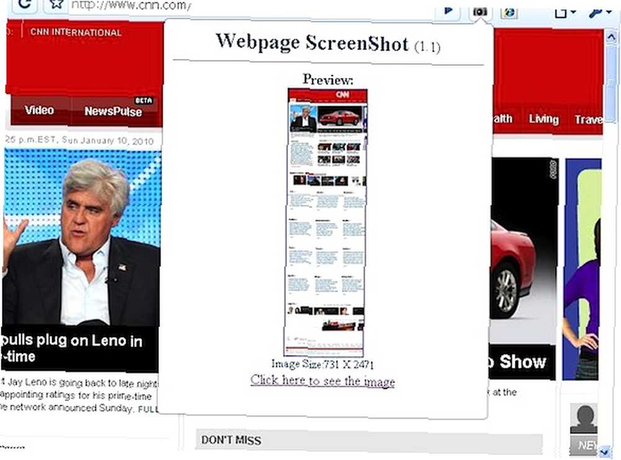
Task: Click the bookmark star icon
Action: 57,4
